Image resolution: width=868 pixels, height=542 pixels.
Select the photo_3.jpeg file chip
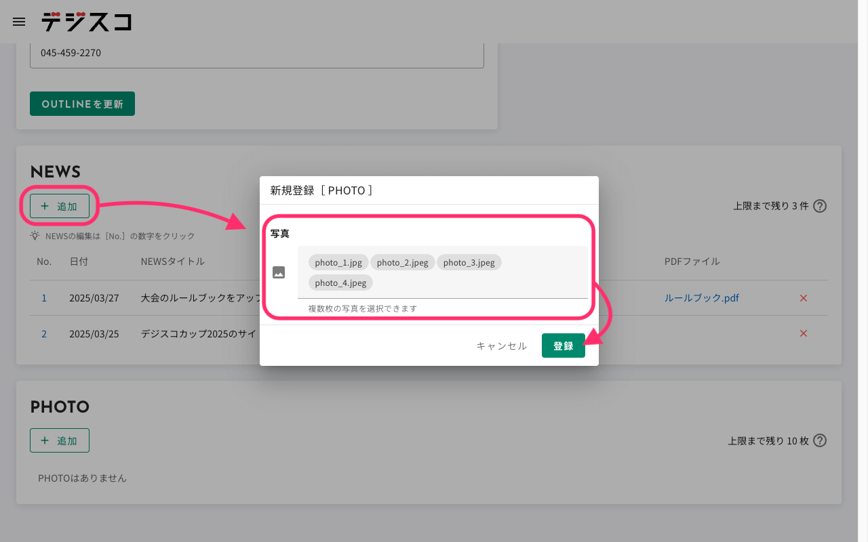pos(469,263)
